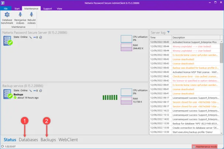Switch to the Start ribbon tab
Viewport: 224px width, 149px height.
click(x=17, y=9)
